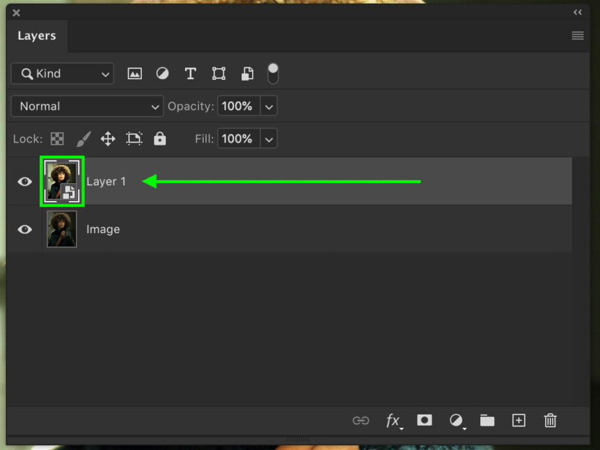The height and width of the screenshot is (450, 600).
Task: Lock layer position with the move lock
Action: (x=108, y=138)
